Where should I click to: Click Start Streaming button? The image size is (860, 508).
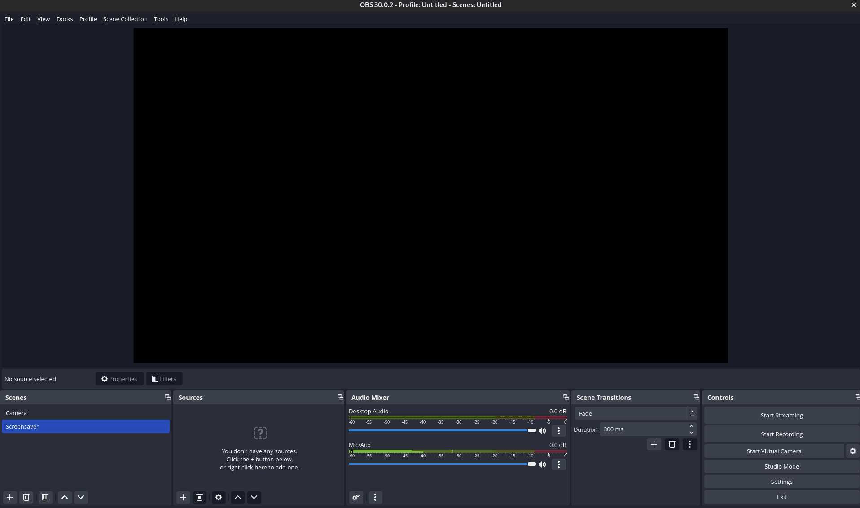pos(781,415)
